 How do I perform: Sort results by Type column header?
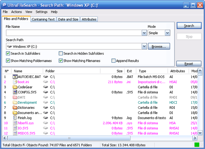pos(152,71)
